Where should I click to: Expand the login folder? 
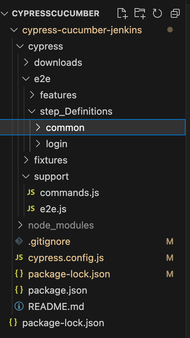tap(38, 144)
